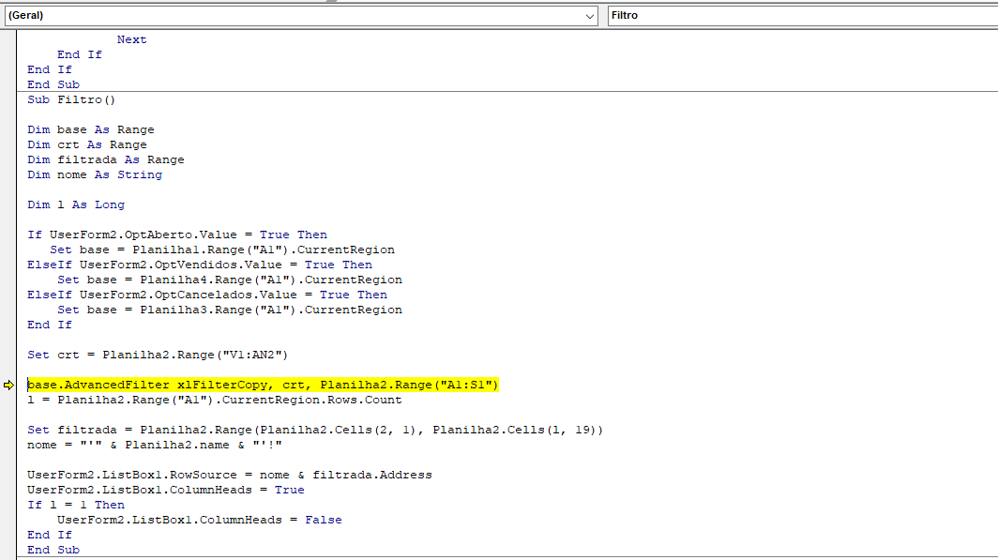Click the 'If UserForm2.OptAberto.Value = True Then' line
This screenshot has height=560, width=998.
pos(177,235)
